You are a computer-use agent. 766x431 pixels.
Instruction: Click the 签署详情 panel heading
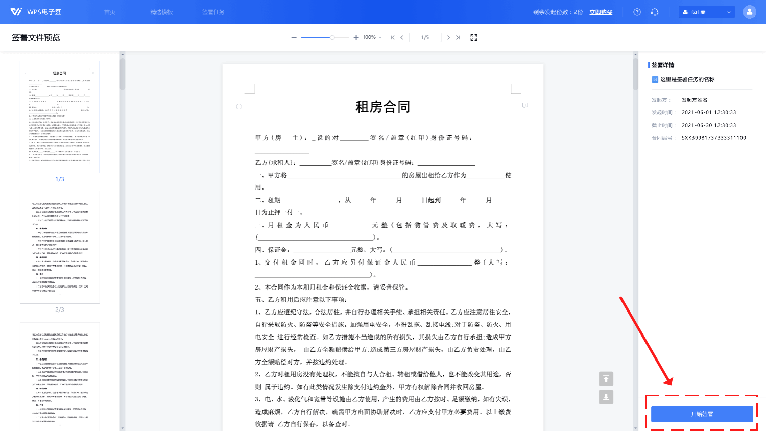[663, 65]
